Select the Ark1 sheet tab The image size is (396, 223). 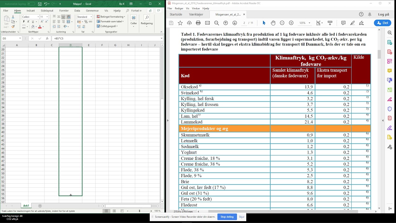(26, 206)
